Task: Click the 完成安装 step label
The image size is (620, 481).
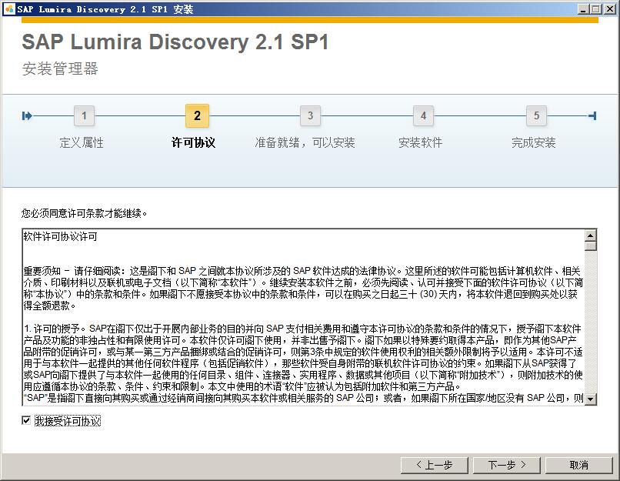Action: pyautogui.click(x=533, y=142)
